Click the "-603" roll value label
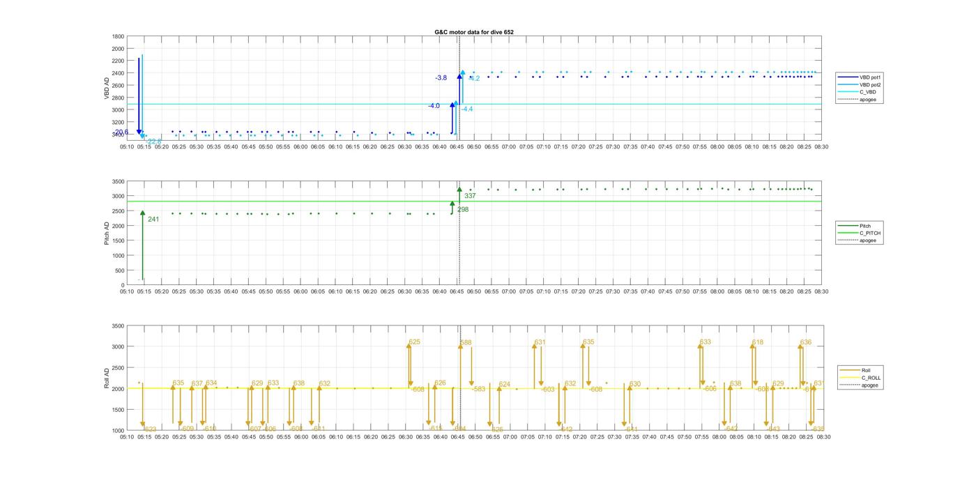 (x=547, y=390)
